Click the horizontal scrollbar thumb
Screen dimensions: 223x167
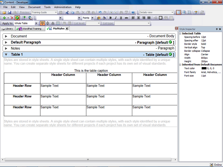tap(88, 160)
